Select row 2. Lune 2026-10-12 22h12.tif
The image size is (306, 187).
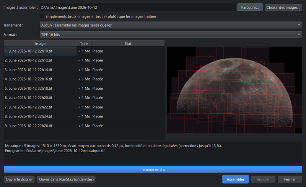pyautogui.click(x=84, y=60)
